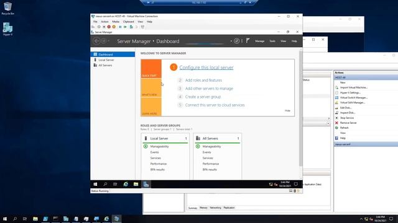Open the Manage menu in Server Manager
This screenshot has height=223, width=398.
click(x=260, y=41)
